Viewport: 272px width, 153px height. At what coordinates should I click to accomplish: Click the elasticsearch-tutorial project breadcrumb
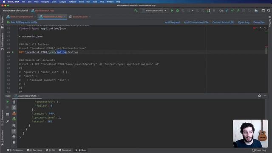pyautogui.click(x=15, y=11)
